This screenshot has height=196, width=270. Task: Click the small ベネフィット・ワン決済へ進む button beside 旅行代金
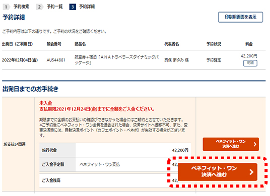231,144
